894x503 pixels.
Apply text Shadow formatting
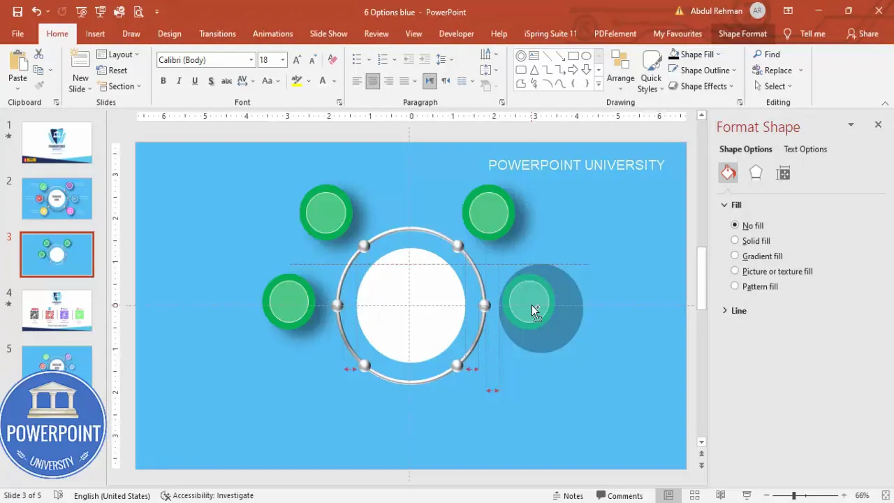[x=211, y=81]
